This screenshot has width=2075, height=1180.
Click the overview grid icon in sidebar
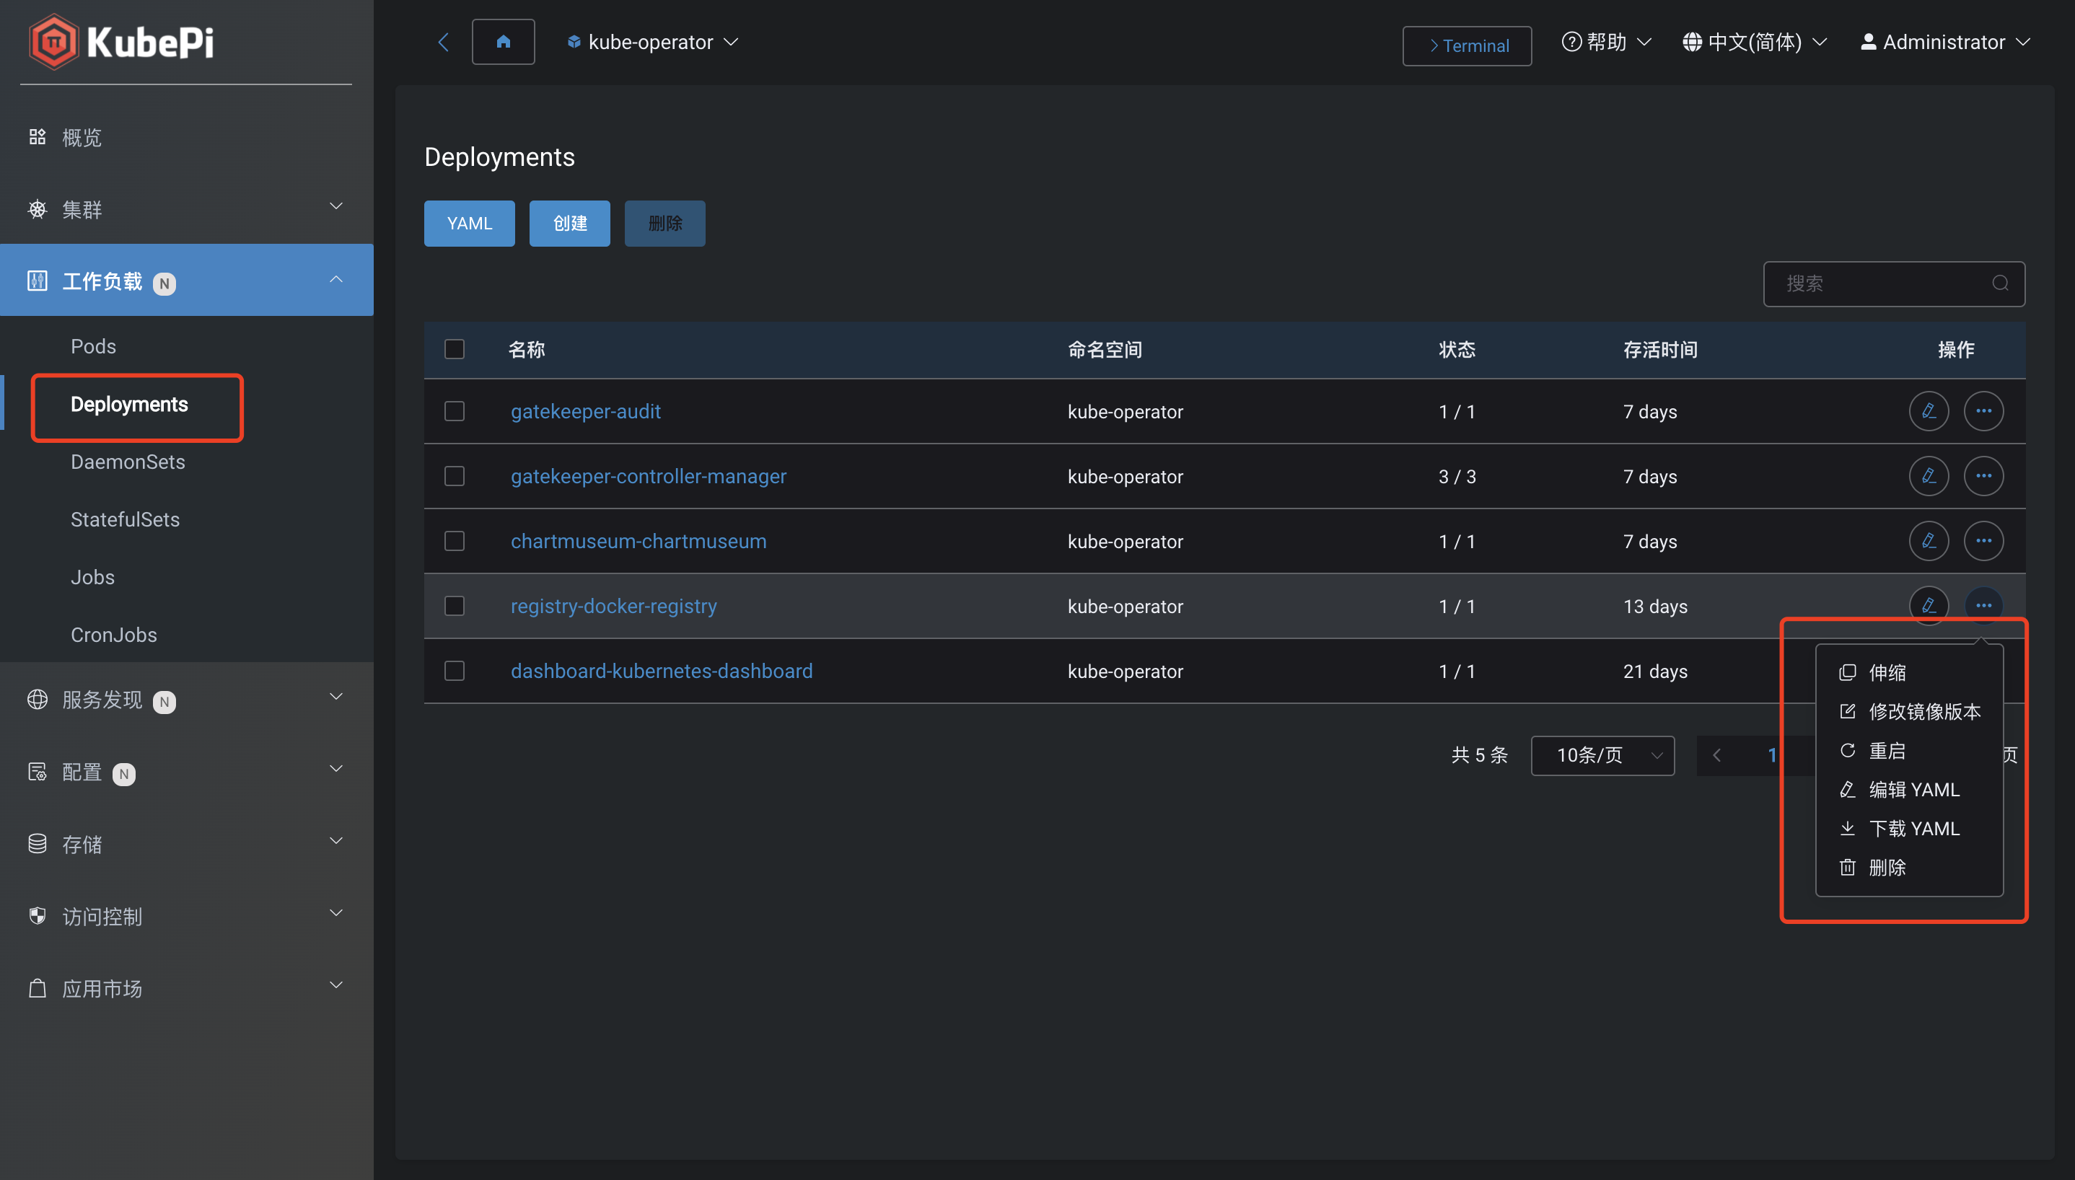(38, 137)
